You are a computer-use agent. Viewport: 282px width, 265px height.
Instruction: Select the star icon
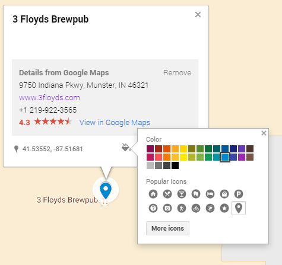224,208
